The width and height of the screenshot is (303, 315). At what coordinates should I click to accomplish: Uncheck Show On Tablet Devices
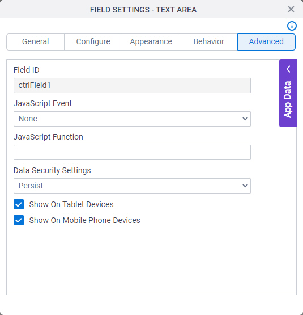19,204
